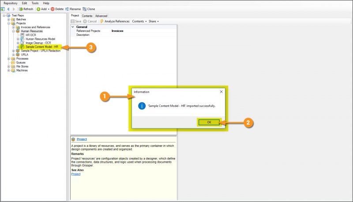Viewport: 353px width, 202px height.
Task: Select the Project tab
Action: (75, 15)
